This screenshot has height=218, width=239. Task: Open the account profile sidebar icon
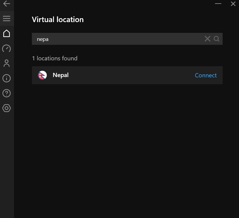point(7,63)
